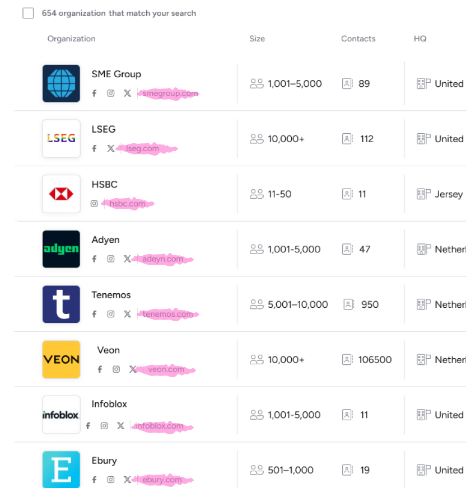466x488 pixels.
Task: Open the Facebook icon under Tenemos
Action: tap(94, 315)
